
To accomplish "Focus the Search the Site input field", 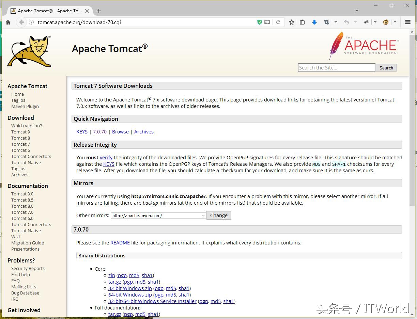I will 337,68.
